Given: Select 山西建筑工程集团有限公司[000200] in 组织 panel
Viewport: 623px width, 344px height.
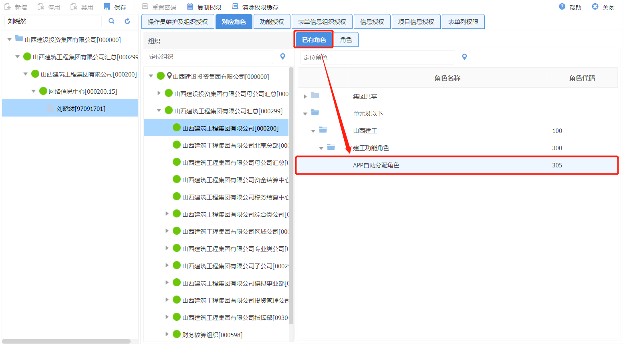Looking at the screenshot, I should pos(216,128).
